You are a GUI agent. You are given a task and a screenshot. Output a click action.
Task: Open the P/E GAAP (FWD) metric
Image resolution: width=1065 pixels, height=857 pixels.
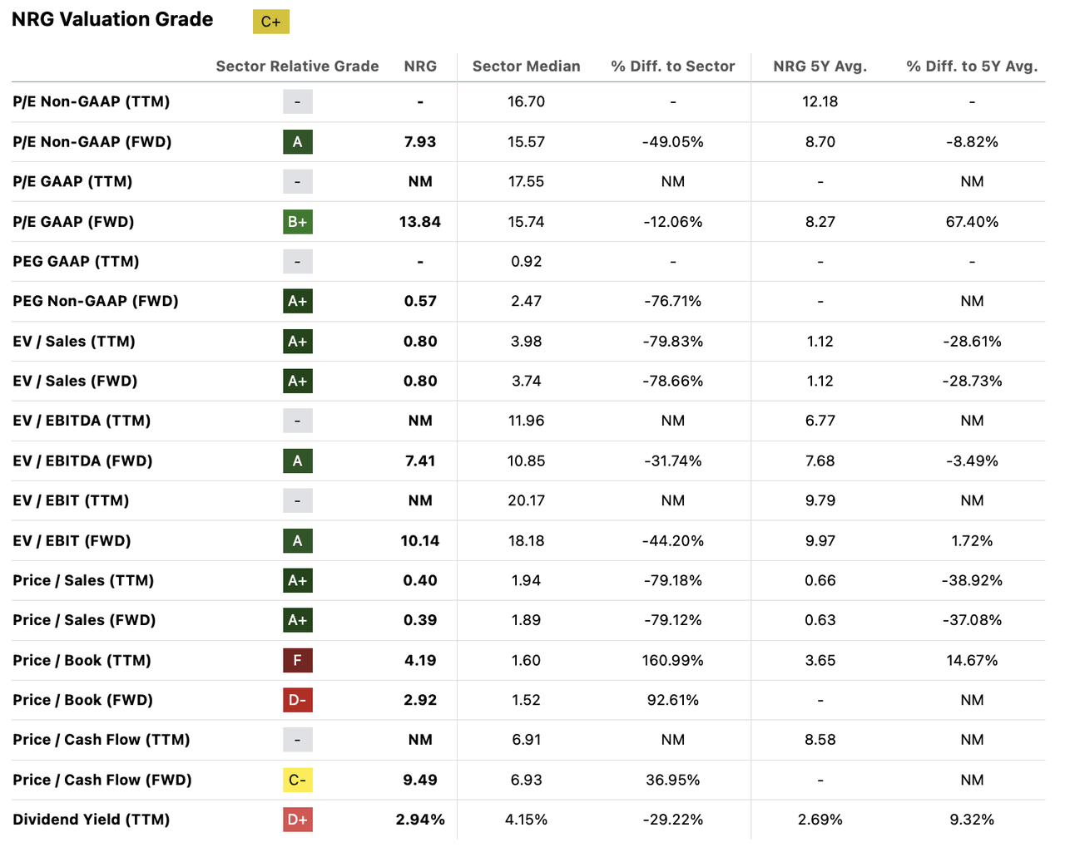[73, 221]
